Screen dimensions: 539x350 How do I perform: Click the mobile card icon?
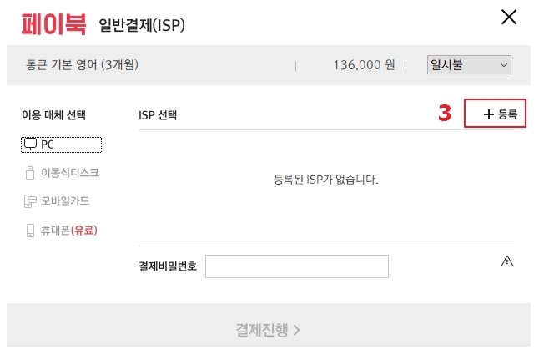[30, 201]
